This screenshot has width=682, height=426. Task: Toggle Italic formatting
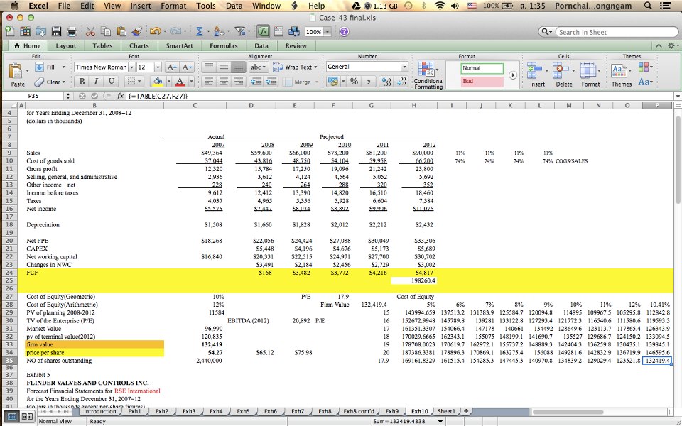coord(95,82)
